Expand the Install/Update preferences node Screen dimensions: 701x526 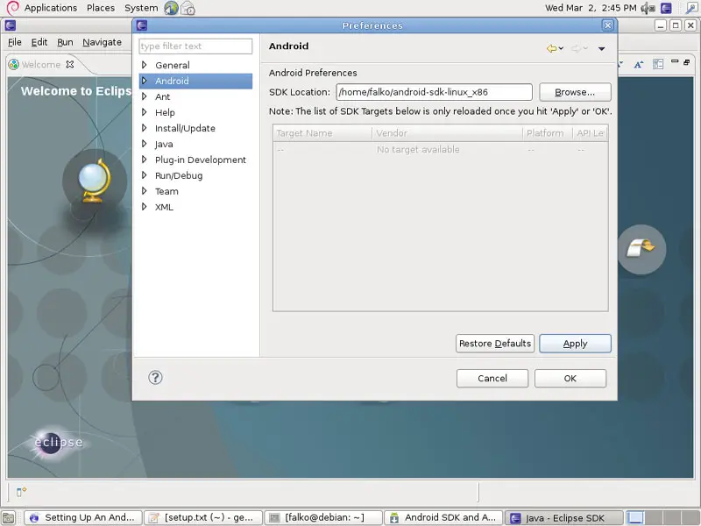[x=144, y=128]
